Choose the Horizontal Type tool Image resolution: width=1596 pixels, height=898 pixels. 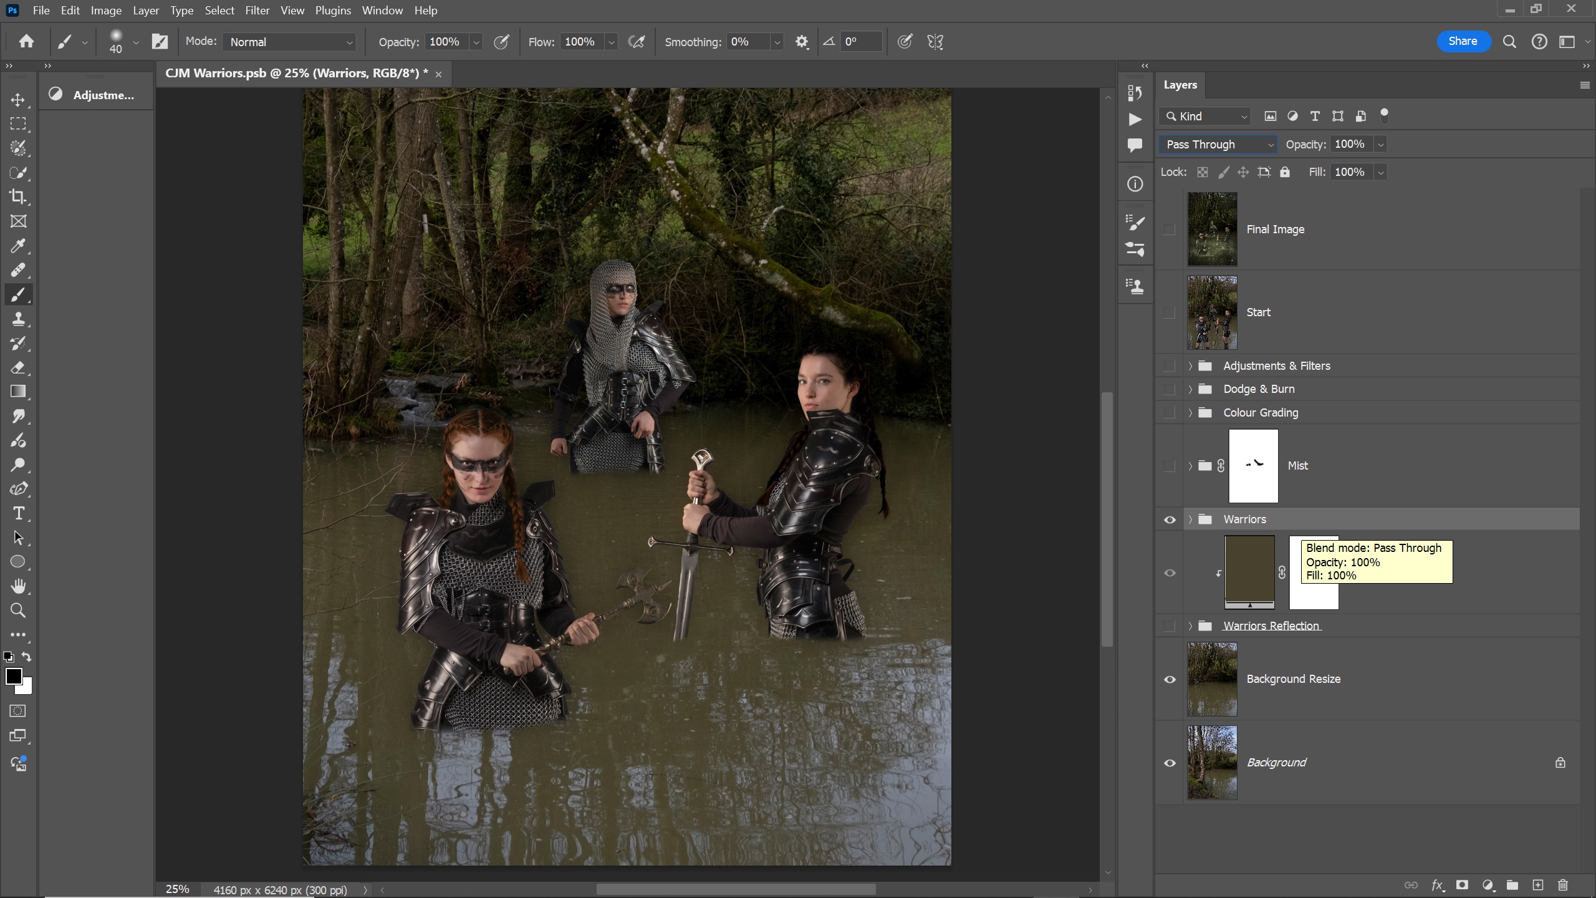pos(18,514)
